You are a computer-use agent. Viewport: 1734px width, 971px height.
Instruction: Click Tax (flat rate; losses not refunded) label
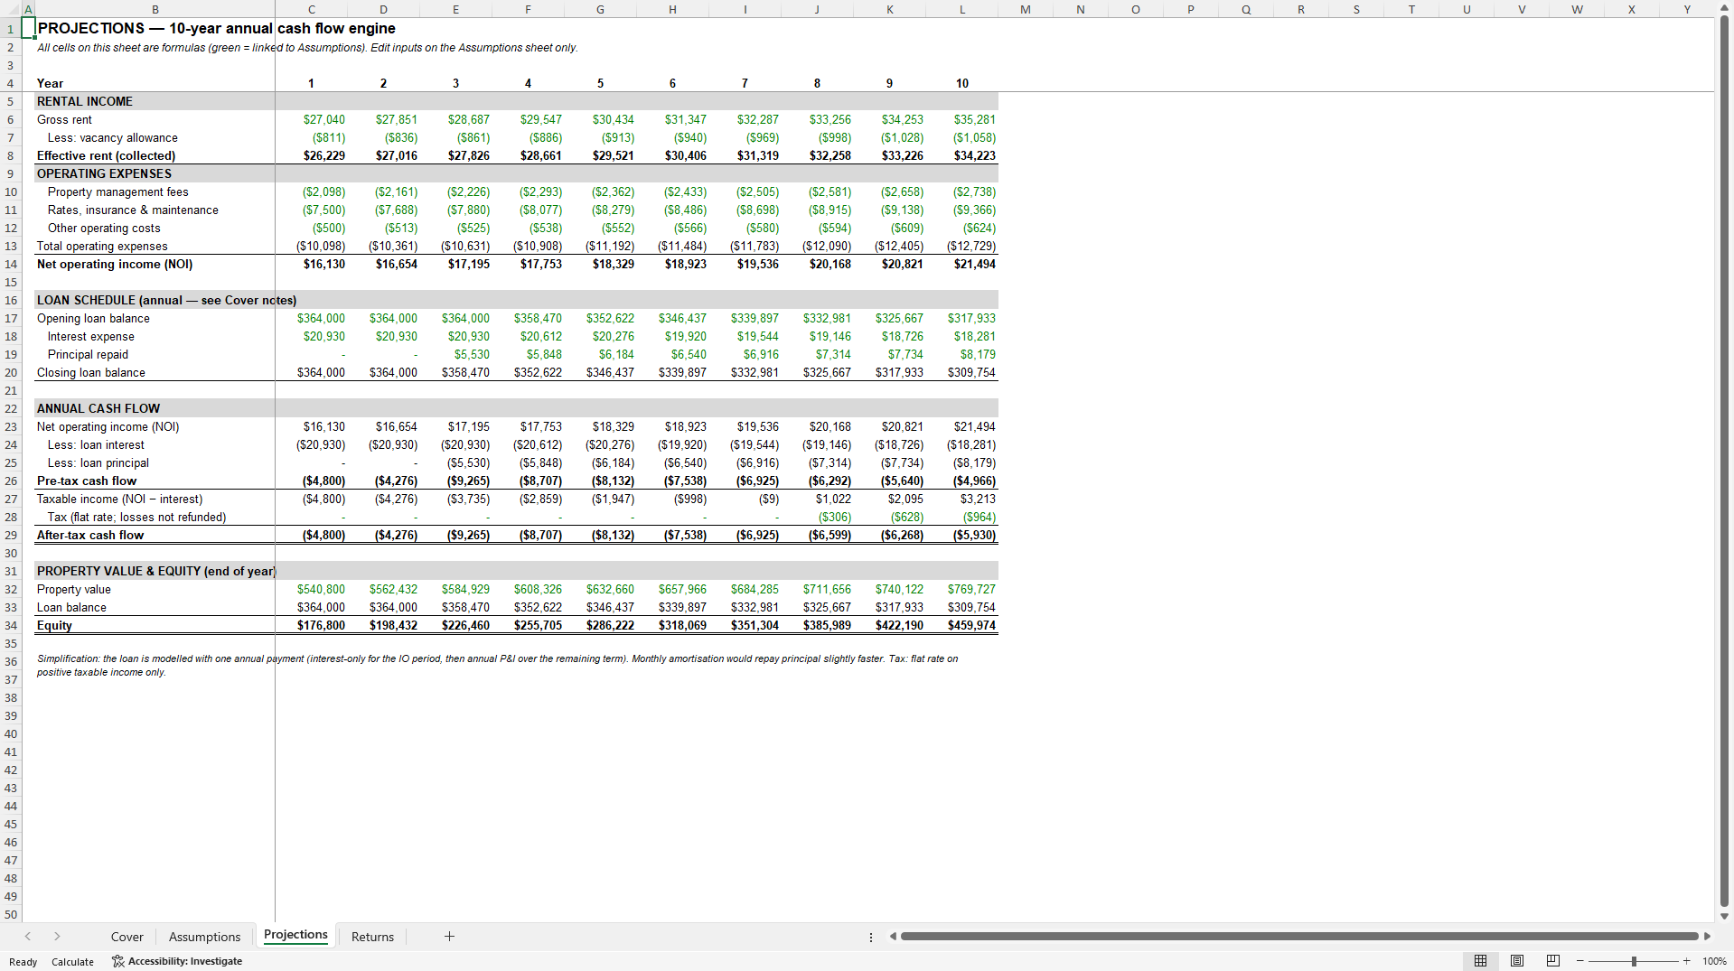pyautogui.click(x=136, y=517)
